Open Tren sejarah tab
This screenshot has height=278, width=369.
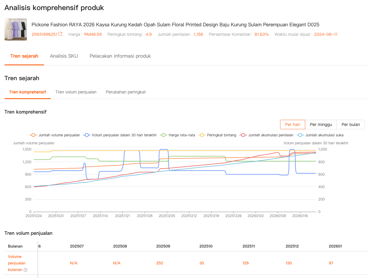(24, 56)
